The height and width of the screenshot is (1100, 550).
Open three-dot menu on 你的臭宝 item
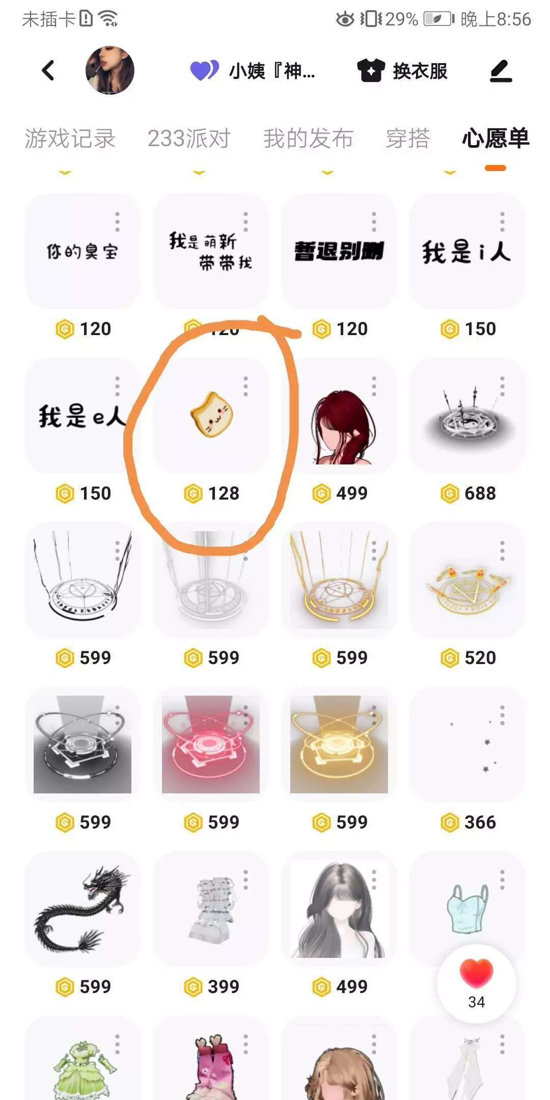pos(117,222)
